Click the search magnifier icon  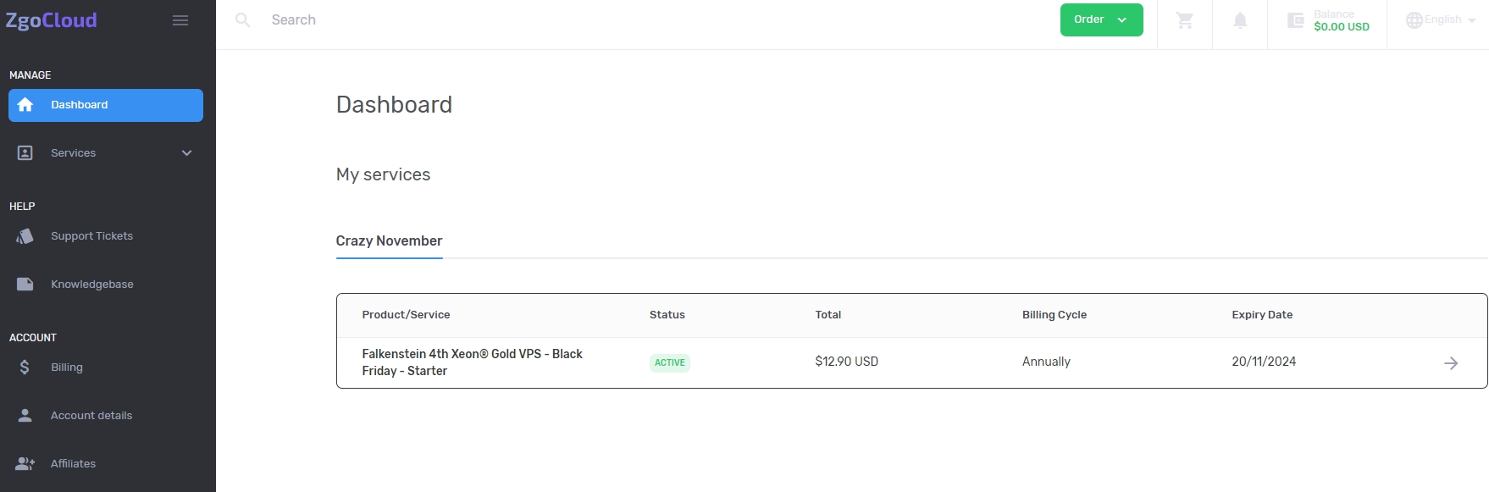coord(243,20)
